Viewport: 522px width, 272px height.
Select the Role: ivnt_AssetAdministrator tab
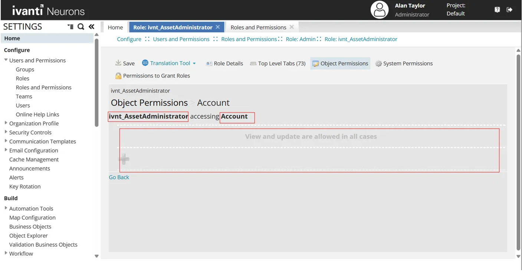[x=173, y=27]
